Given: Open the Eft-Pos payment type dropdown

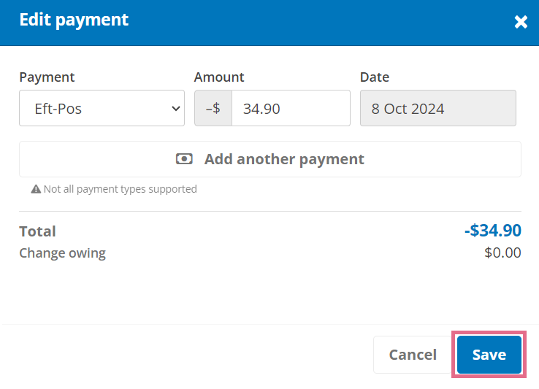Looking at the screenshot, I should [x=102, y=108].
